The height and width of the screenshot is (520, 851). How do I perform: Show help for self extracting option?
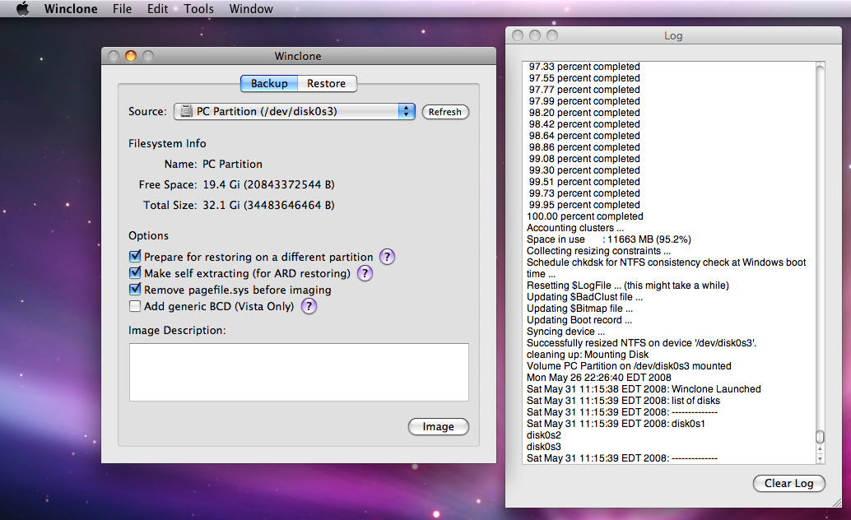[x=365, y=273]
